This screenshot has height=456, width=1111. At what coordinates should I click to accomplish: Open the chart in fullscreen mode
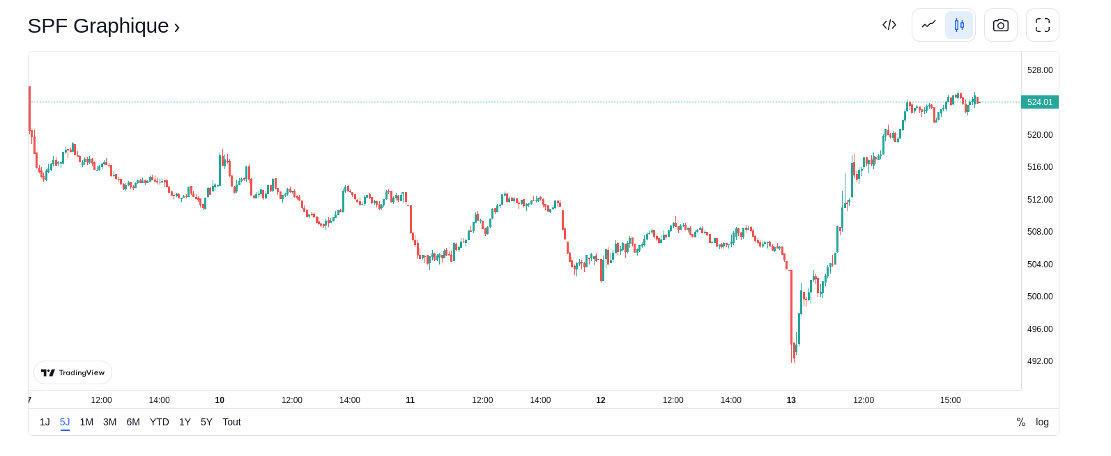1042,25
